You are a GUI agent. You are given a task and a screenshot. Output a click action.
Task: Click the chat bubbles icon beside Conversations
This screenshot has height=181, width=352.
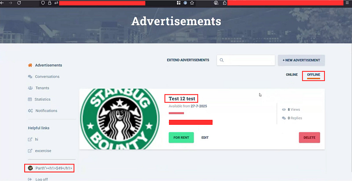tap(30, 77)
